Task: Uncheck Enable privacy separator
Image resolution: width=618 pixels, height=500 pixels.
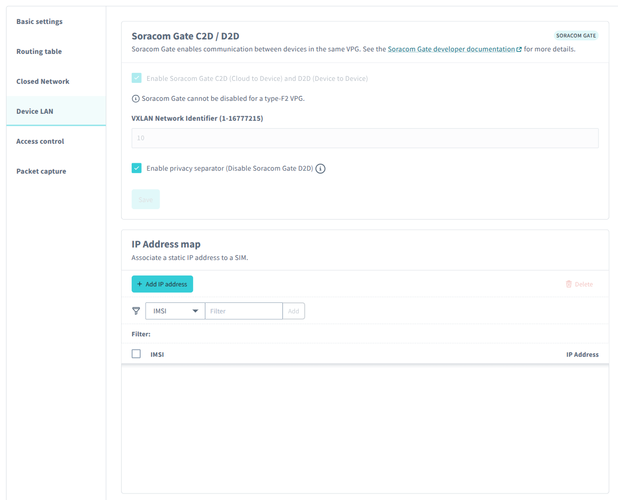Action: click(137, 168)
